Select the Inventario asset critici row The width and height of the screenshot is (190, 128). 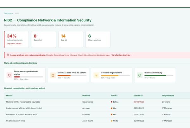point(97,121)
